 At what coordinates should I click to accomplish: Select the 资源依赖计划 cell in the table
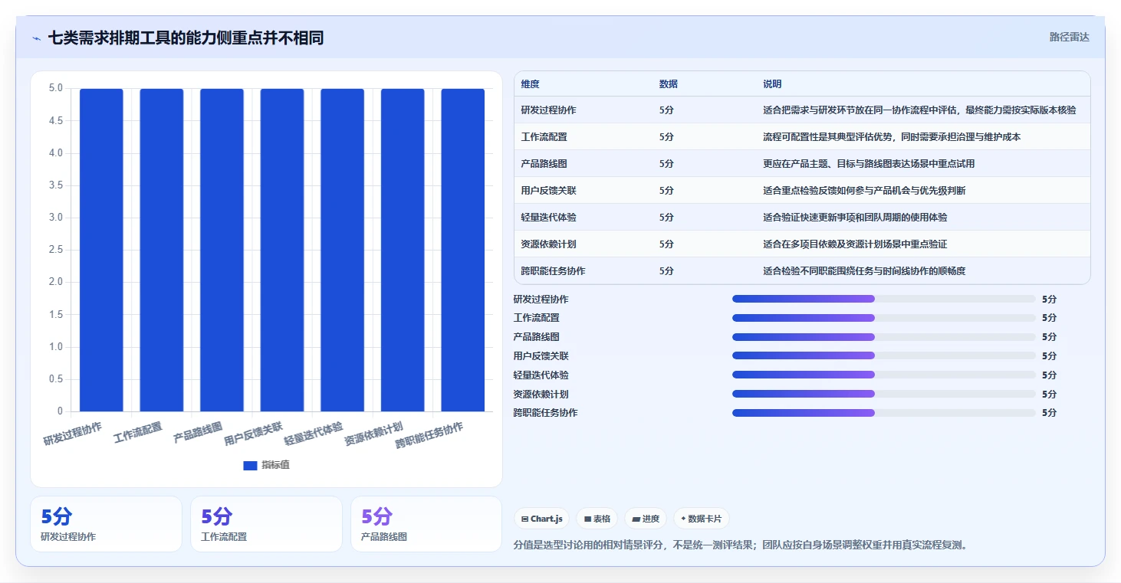(x=549, y=244)
